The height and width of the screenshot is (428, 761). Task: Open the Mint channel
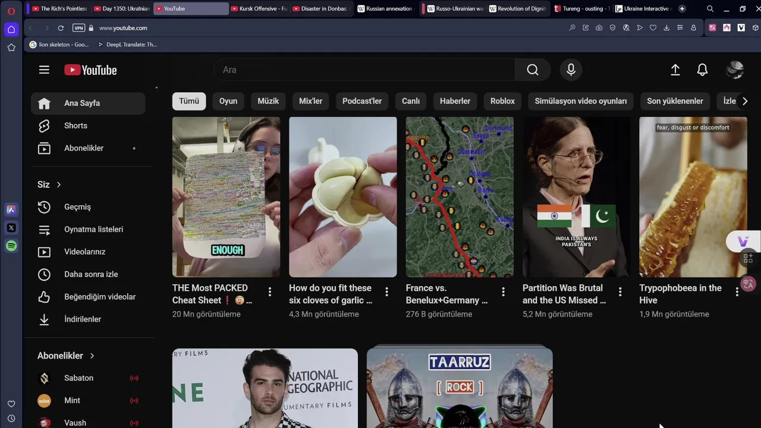pyautogui.click(x=88, y=401)
